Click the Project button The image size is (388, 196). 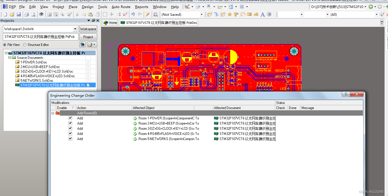click(x=88, y=37)
